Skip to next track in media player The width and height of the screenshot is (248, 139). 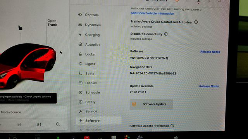19,125
